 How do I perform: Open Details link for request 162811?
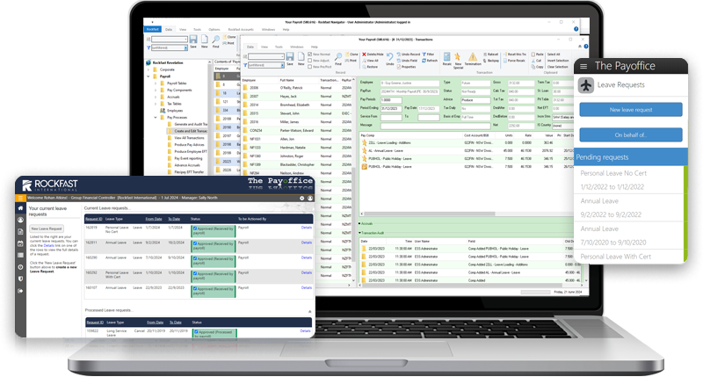click(306, 243)
